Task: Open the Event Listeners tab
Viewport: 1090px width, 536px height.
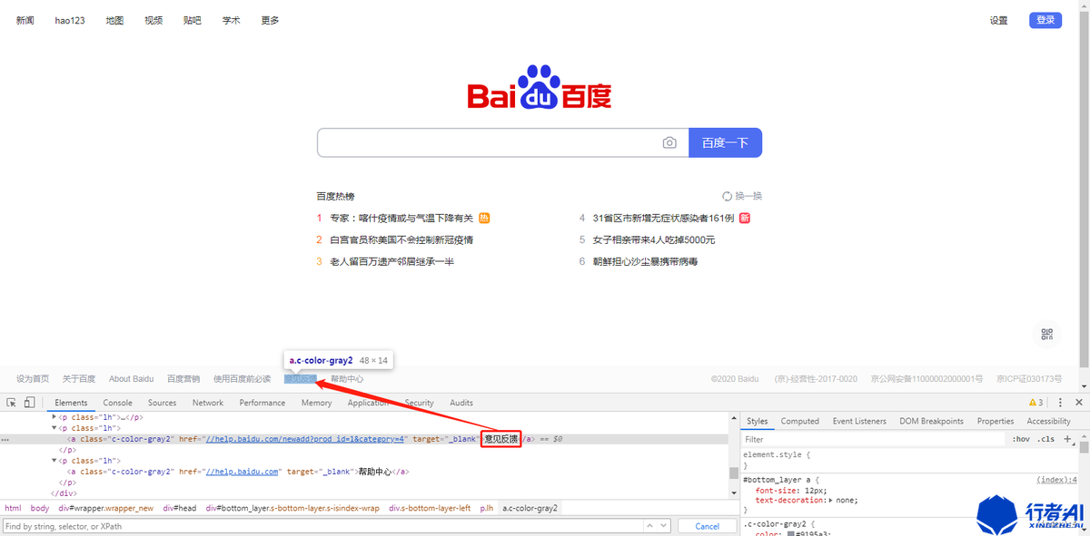Action: 859,421
